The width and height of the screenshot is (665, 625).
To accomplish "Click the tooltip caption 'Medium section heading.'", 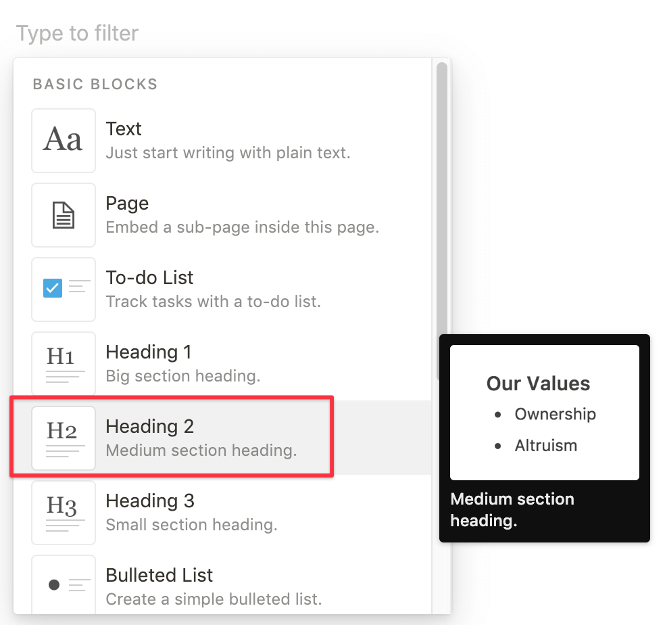I will click(x=512, y=509).
